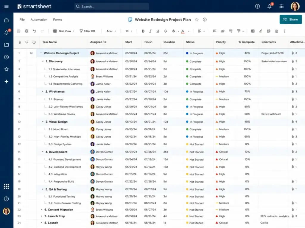This screenshot has height=228, width=305.
Task: Toggle the wrap text icon
Action: [x=231, y=31]
